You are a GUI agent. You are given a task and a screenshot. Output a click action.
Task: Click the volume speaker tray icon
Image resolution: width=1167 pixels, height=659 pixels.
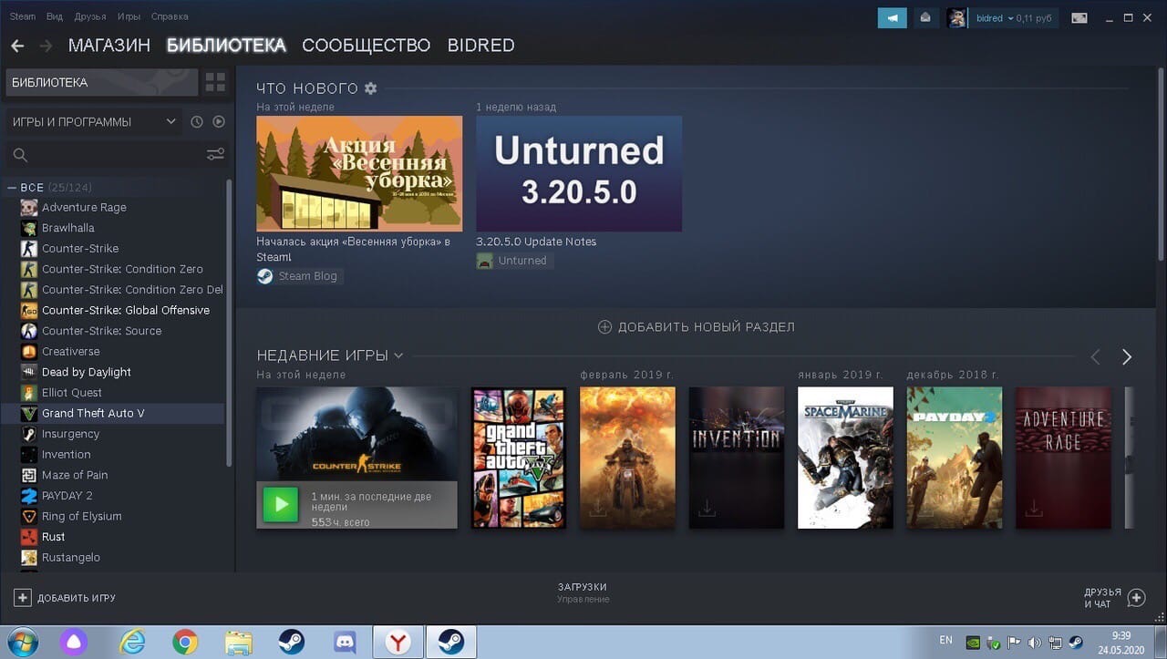tap(1035, 642)
